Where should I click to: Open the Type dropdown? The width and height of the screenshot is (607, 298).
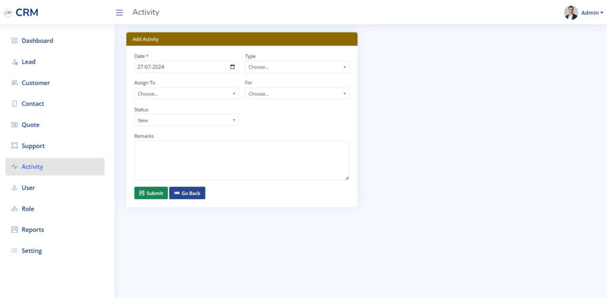(x=297, y=67)
